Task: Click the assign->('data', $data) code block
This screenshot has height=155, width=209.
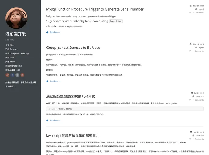Action: (x=125, y=109)
